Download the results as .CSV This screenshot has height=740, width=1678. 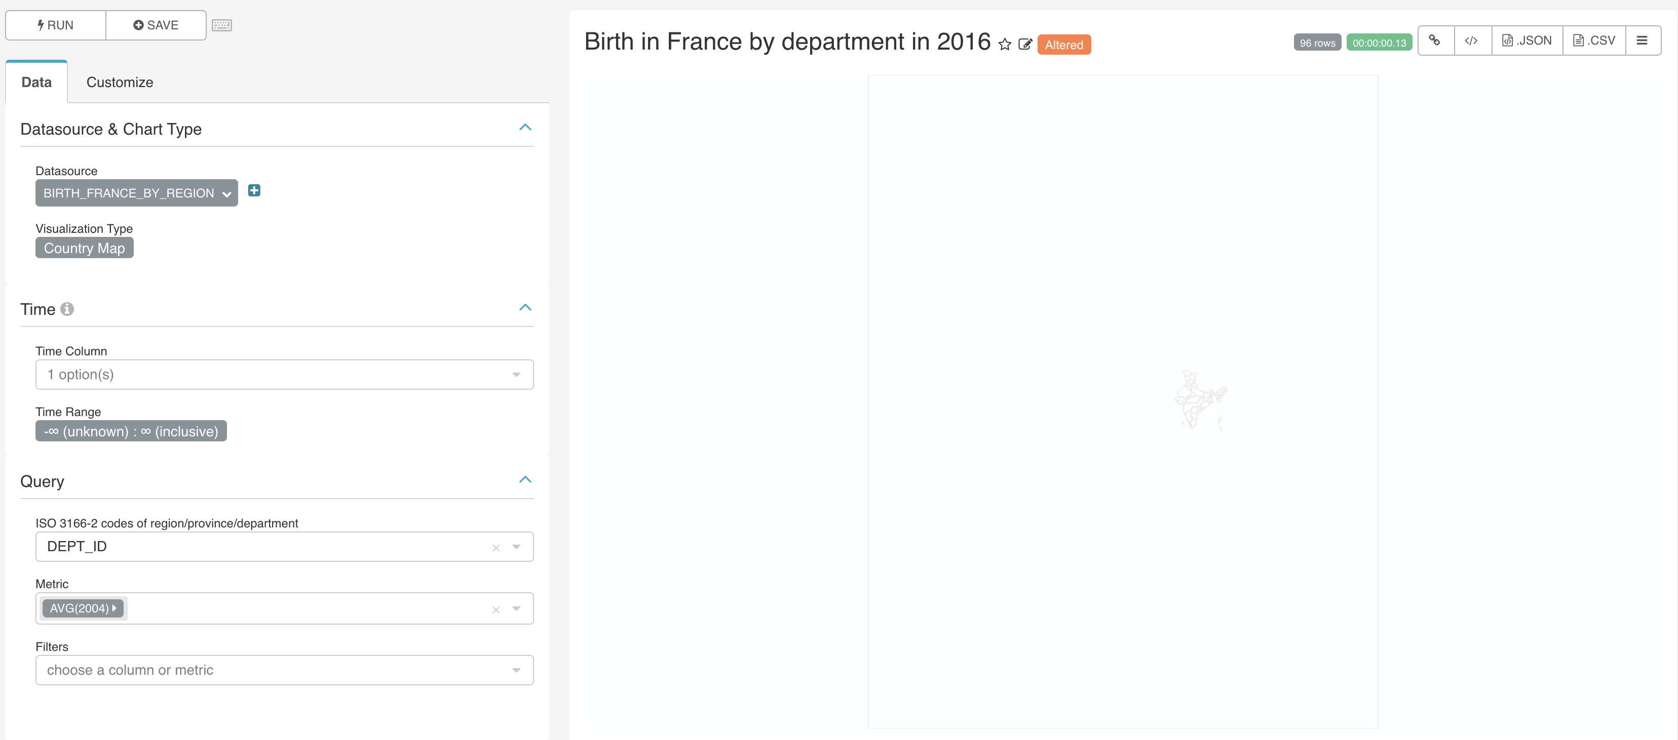[x=1594, y=39]
